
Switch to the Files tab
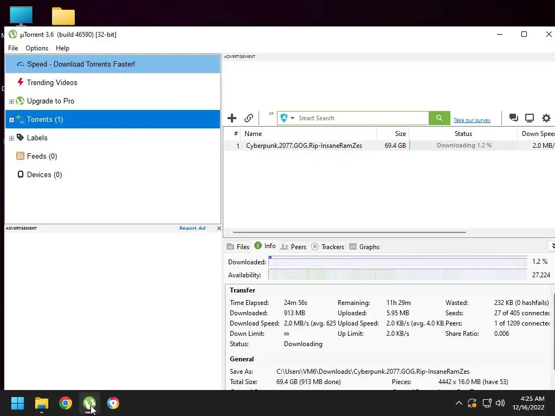[238, 247]
